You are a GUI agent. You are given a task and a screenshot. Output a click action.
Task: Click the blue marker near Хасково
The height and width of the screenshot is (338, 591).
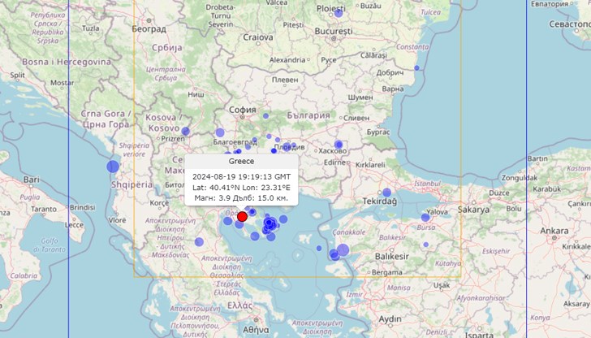[x=339, y=145]
